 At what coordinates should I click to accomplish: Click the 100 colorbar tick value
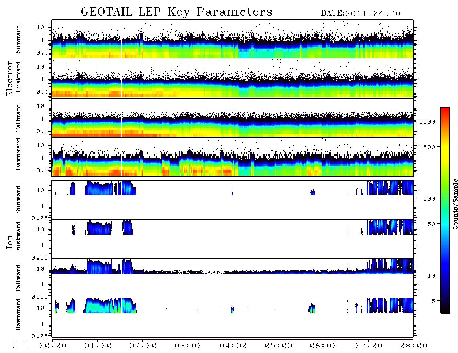tap(429, 199)
